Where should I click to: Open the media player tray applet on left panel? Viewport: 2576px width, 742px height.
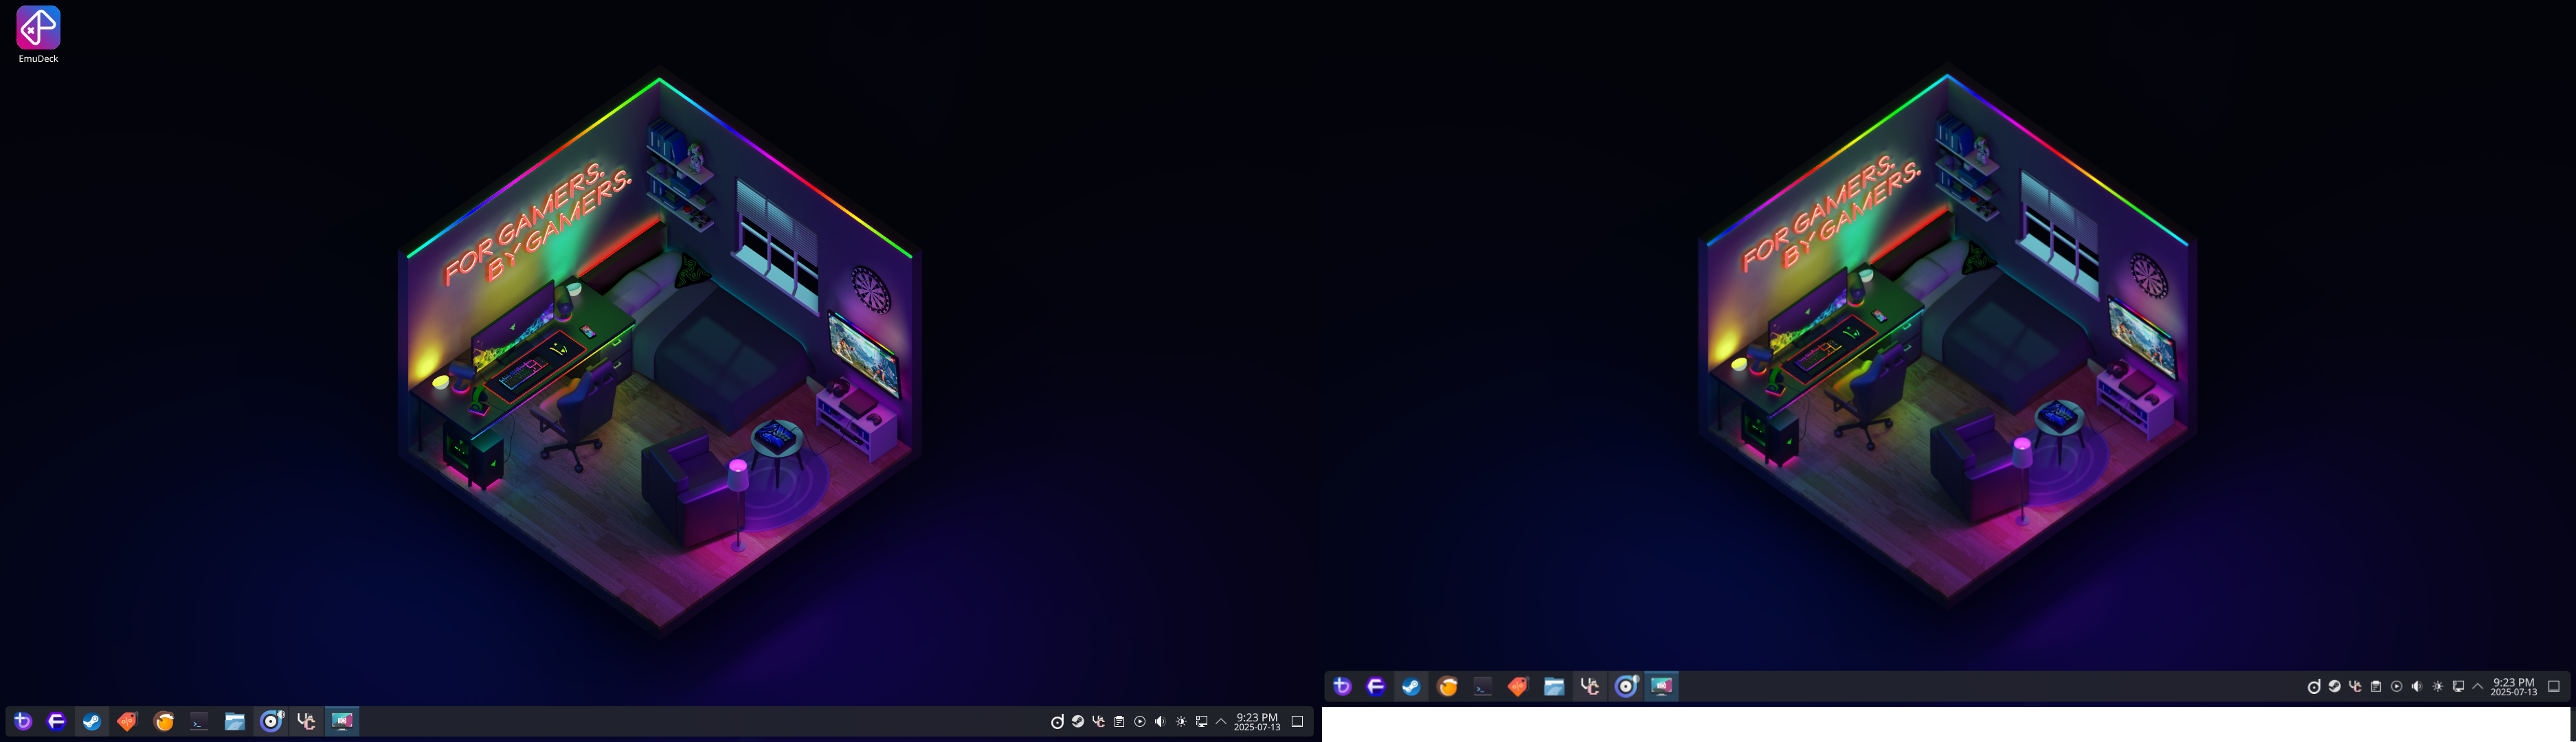point(1140,721)
